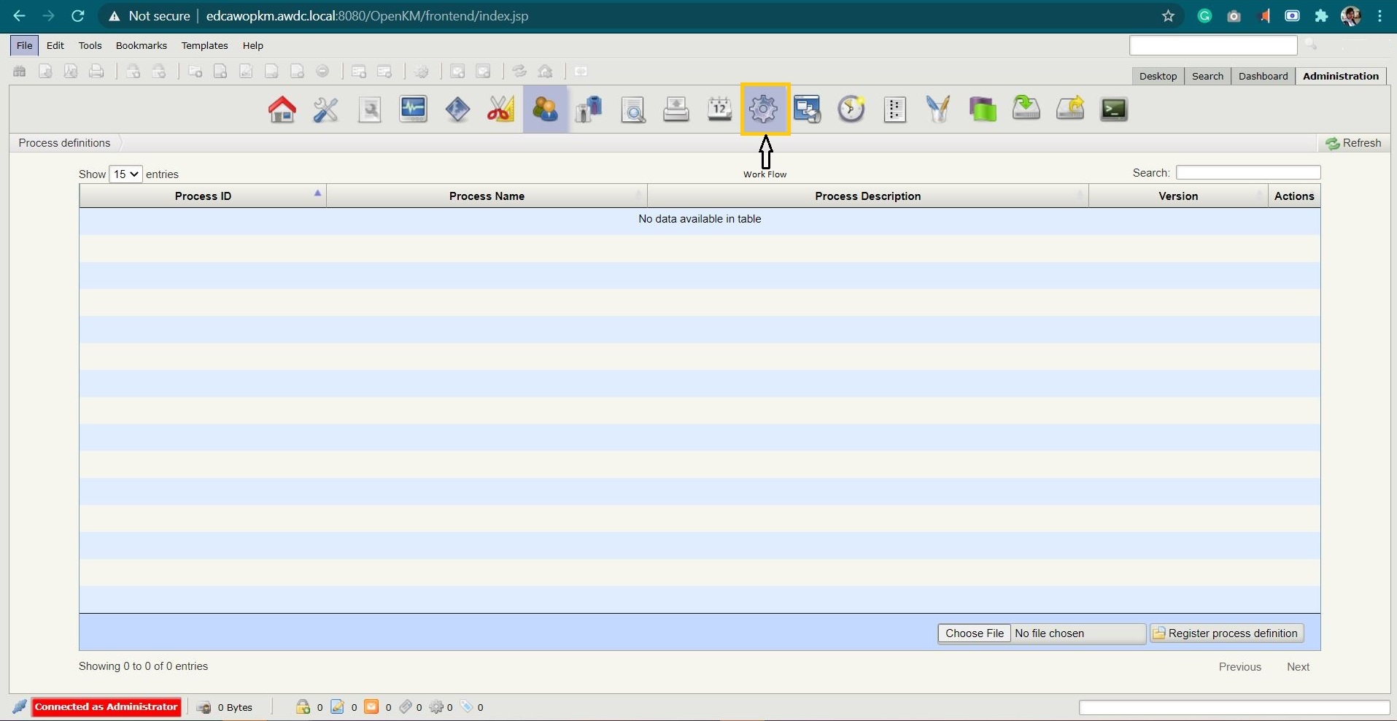
Task: Sort table by Process Name column
Action: point(487,196)
